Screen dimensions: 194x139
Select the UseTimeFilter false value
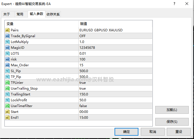[115, 106]
